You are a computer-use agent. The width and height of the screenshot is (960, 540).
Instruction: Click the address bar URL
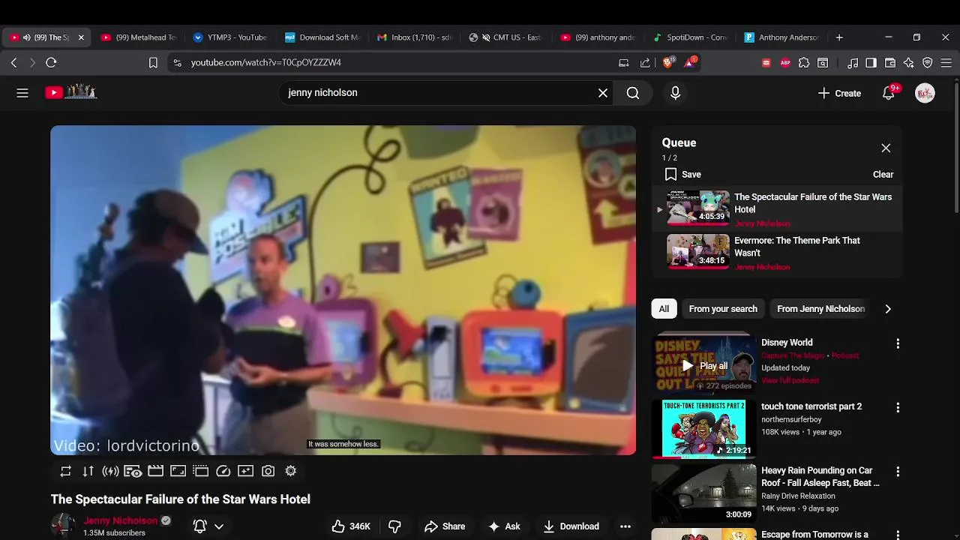point(266,63)
